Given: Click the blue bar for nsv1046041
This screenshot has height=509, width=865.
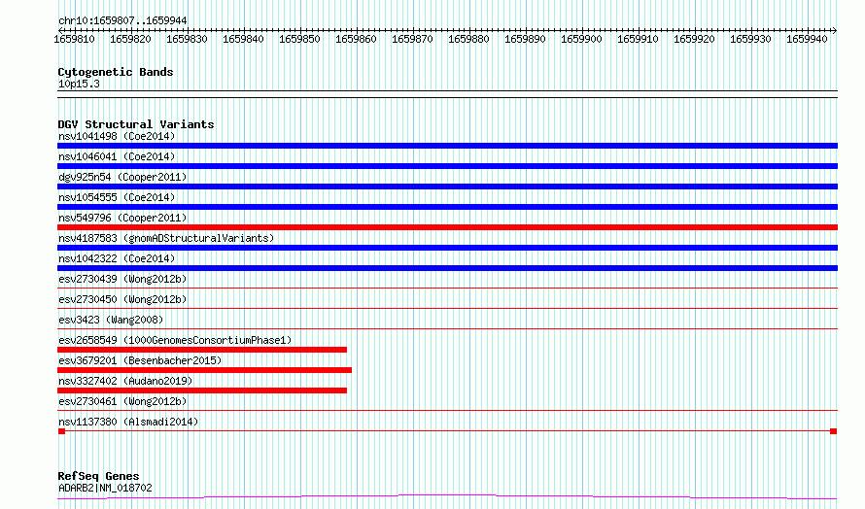Looking at the screenshot, I should coord(447,166).
